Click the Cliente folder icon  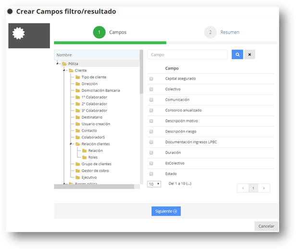tap(71, 70)
